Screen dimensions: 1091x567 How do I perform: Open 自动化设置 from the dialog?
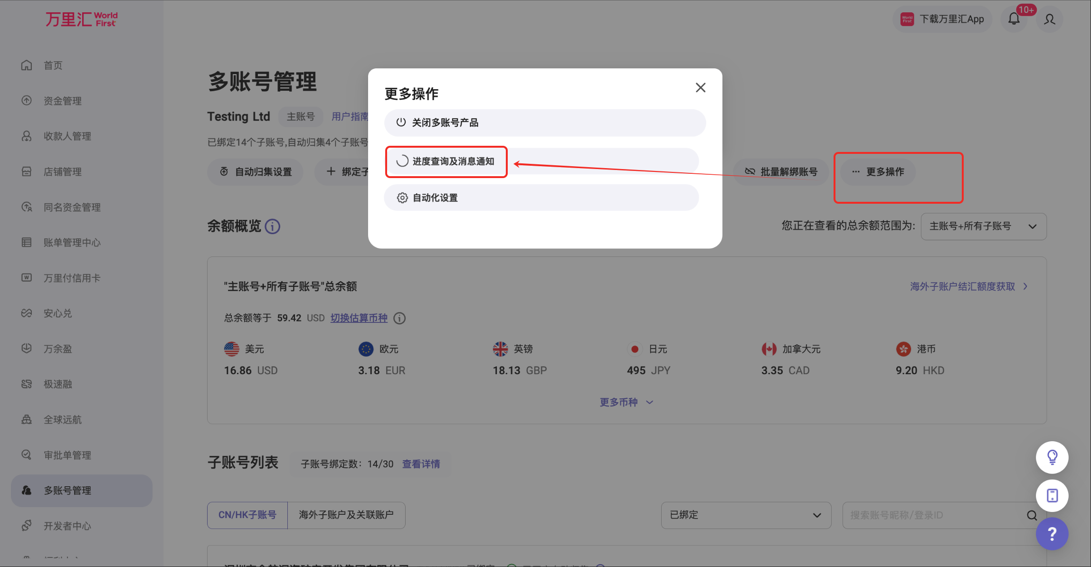click(x=541, y=198)
